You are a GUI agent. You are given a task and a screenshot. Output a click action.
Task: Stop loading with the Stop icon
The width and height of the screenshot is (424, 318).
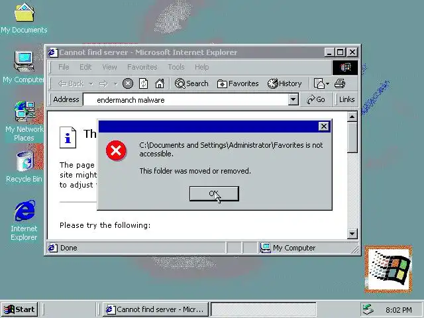pyautogui.click(x=128, y=83)
